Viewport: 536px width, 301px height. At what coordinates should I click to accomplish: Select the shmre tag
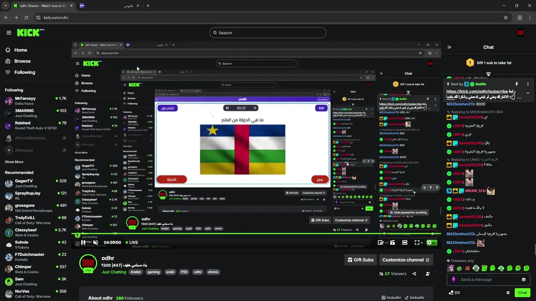pos(213,272)
